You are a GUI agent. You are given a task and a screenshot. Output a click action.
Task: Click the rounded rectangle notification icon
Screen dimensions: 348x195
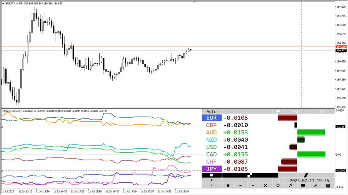coord(303,186)
